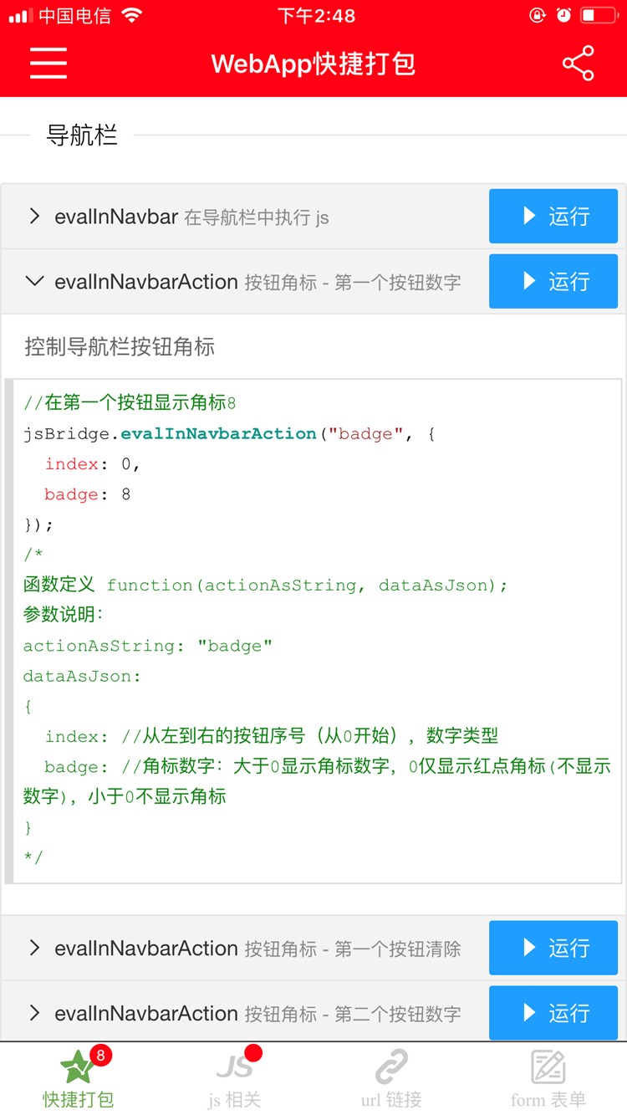Image resolution: width=627 pixels, height=1115 pixels.
Task: Collapse the 第一个按钮数字 section chevron
Action: [x=34, y=281]
